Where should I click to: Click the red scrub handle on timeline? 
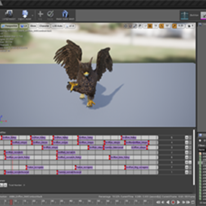[x=11, y=202]
